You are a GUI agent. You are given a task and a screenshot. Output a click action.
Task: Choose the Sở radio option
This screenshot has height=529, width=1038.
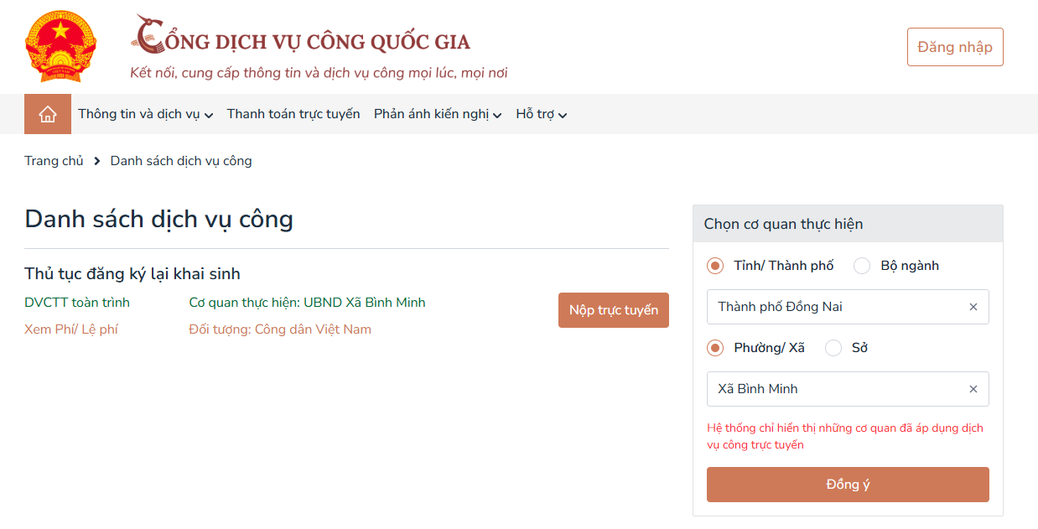(x=833, y=348)
